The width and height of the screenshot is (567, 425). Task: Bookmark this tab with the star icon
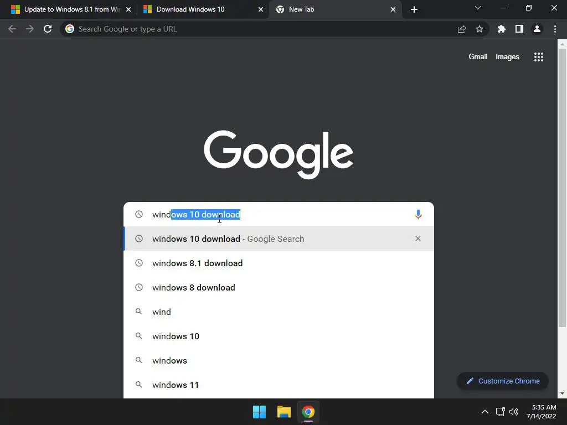[480, 29]
